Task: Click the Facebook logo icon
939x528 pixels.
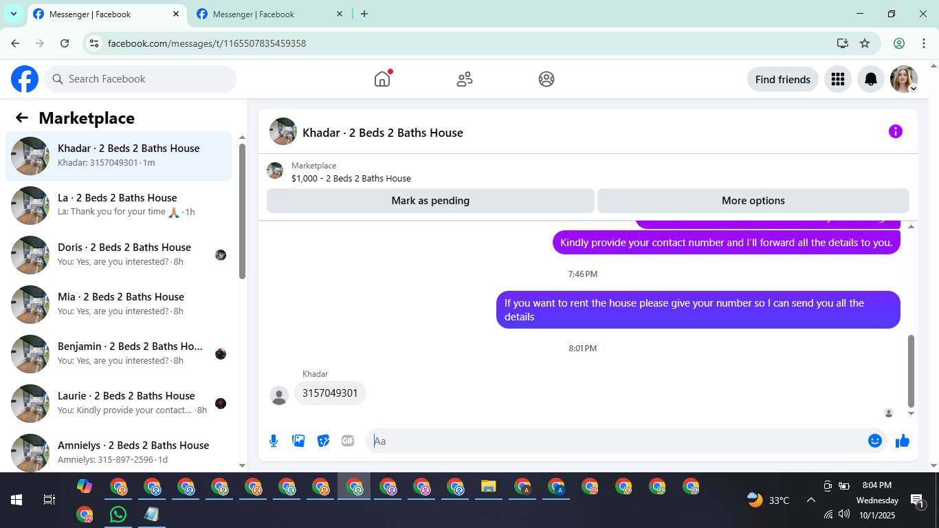Action: [25, 79]
